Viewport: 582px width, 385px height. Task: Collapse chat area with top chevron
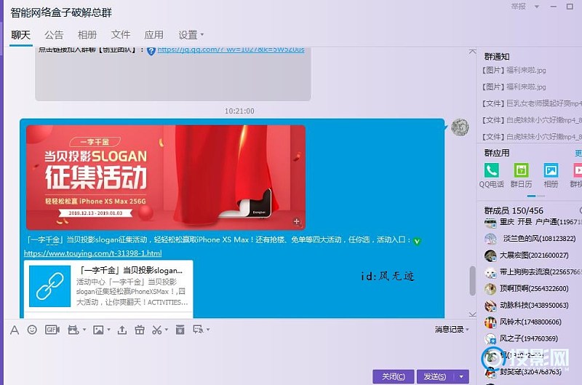click(472, 51)
